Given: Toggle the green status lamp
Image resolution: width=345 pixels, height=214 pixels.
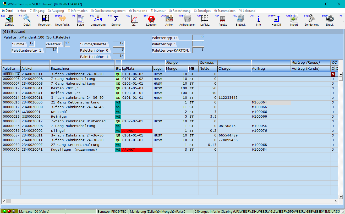Looking at the screenshot, I should click(5, 211).
